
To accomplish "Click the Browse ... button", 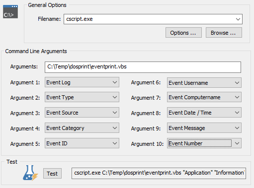I will point(224,33).
